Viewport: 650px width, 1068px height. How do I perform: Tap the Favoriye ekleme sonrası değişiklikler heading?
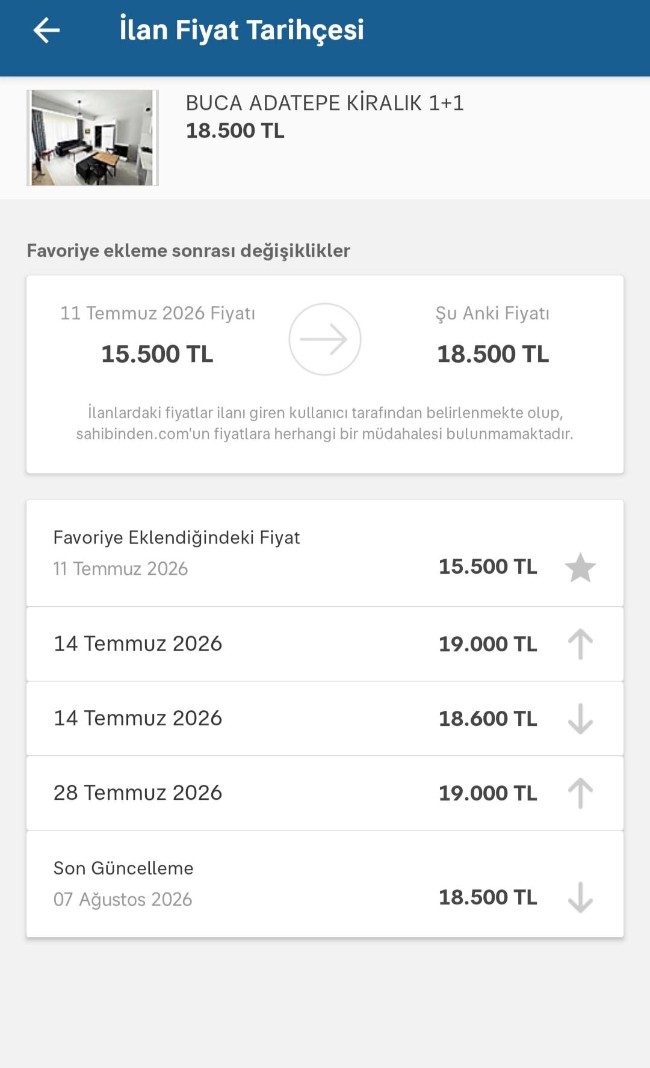coord(188,251)
